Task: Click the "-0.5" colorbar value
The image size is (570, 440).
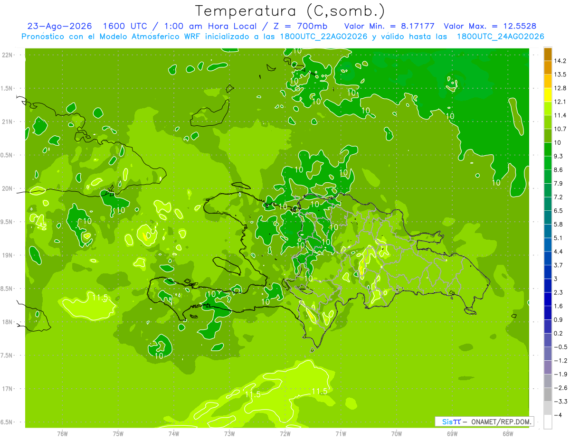Action: tap(560, 347)
